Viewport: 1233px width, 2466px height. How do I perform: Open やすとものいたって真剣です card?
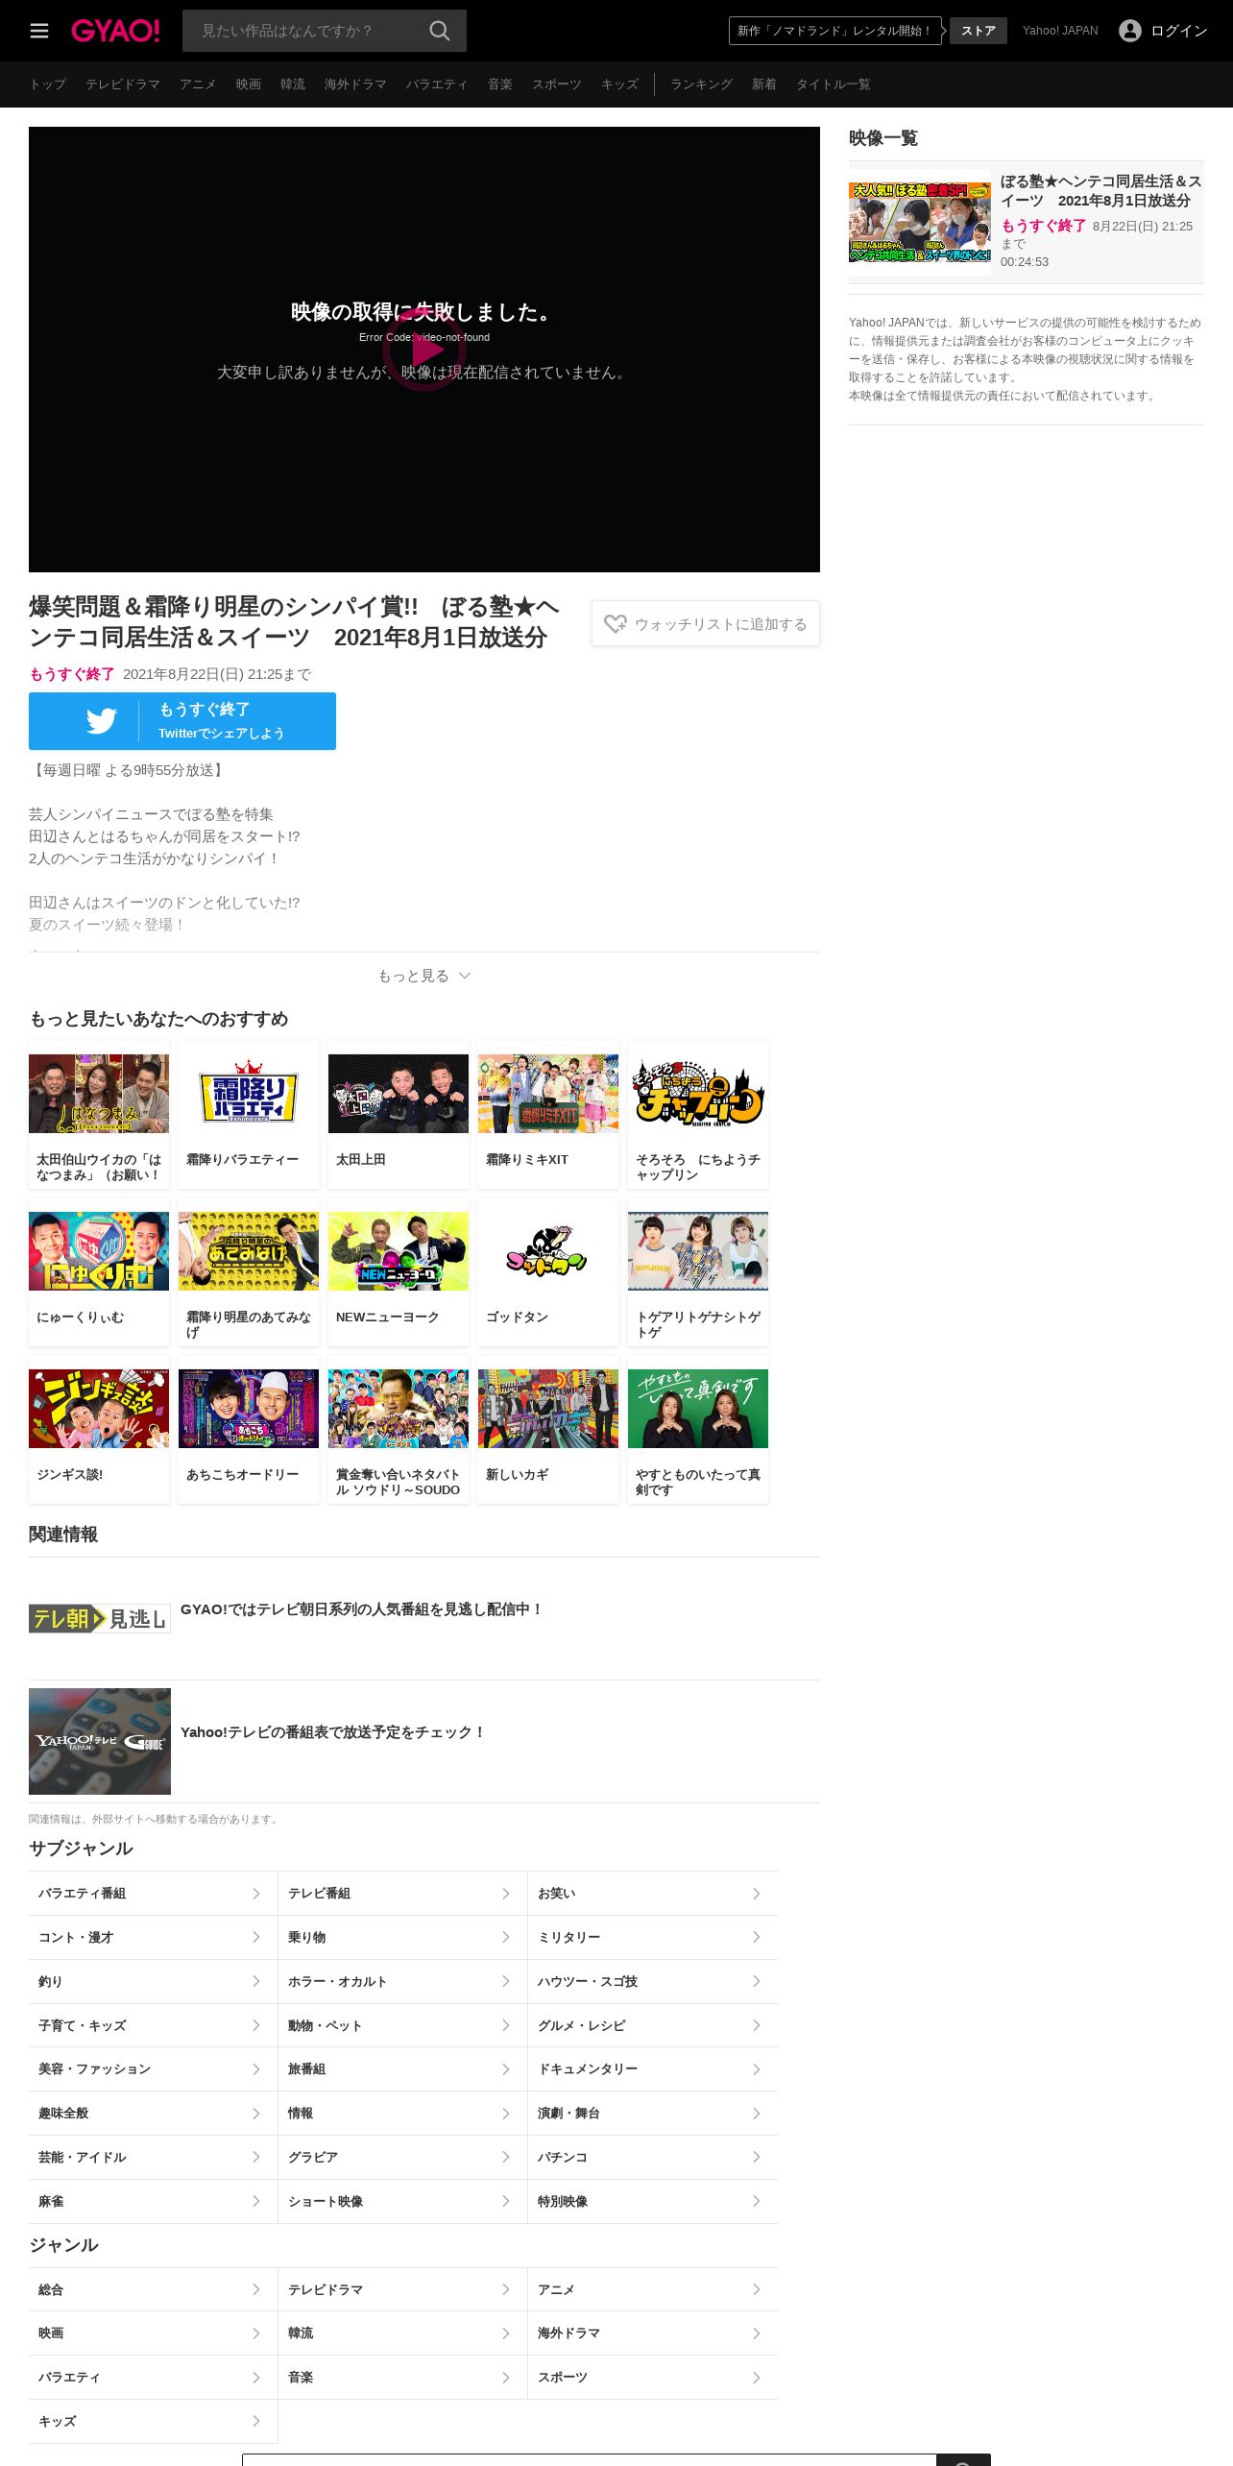click(698, 1430)
